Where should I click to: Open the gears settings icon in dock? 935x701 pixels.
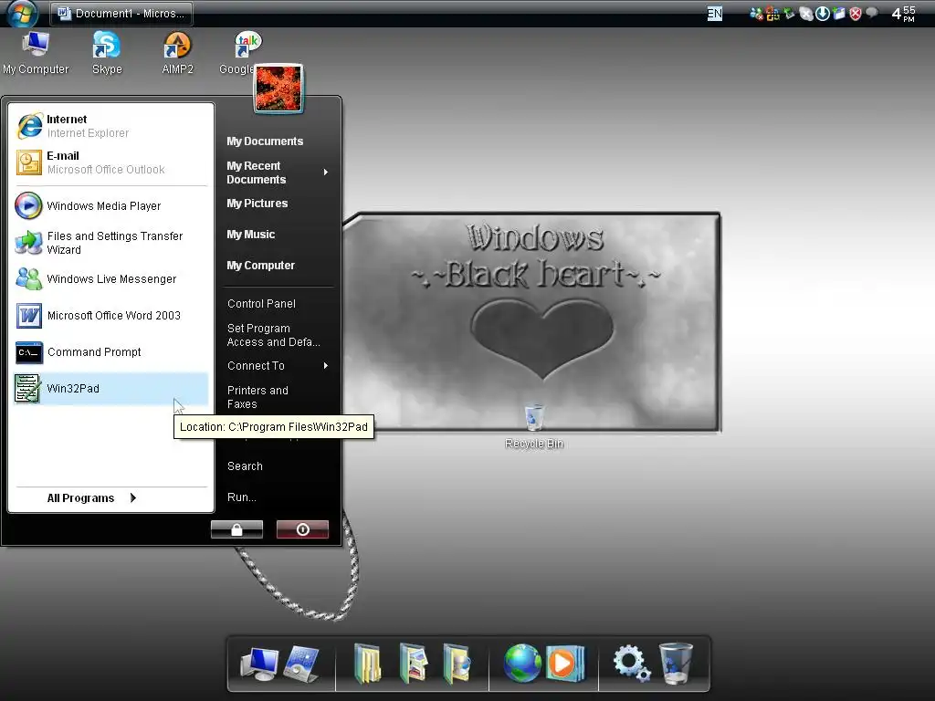632,663
